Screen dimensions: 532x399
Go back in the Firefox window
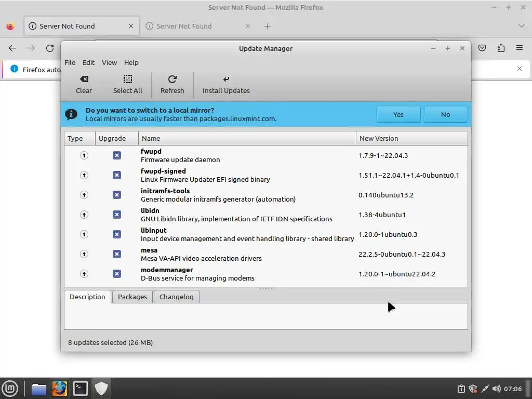[12, 48]
